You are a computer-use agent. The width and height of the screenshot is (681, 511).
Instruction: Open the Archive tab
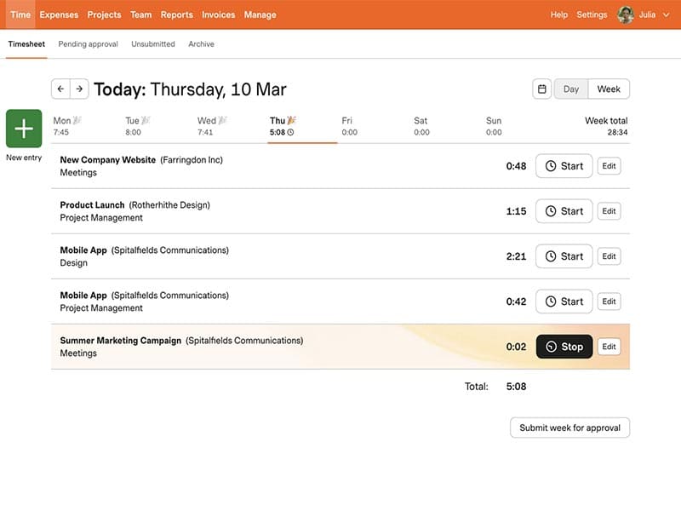pos(201,43)
